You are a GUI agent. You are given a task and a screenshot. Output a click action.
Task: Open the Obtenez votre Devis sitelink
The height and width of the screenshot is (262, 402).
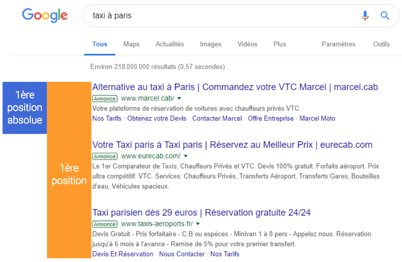(x=157, y=118)
